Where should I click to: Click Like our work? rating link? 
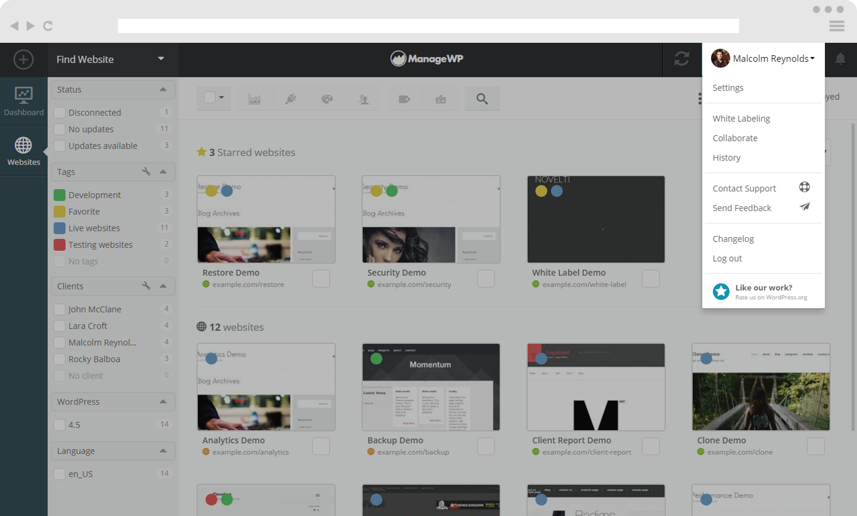coord(764,288)
